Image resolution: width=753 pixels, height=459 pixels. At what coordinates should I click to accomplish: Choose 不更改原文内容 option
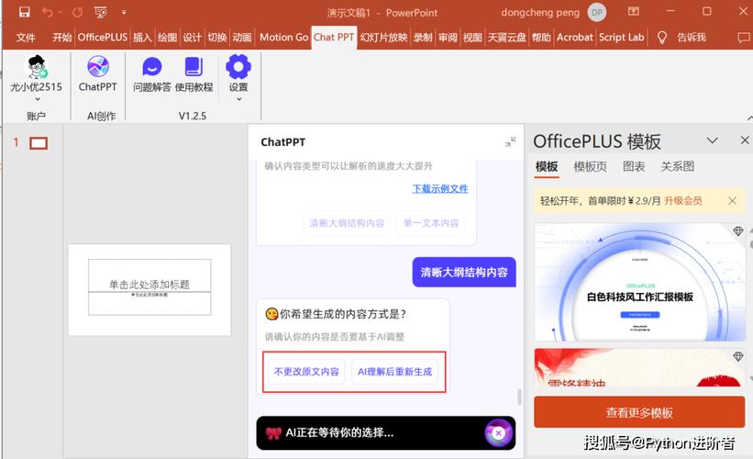pyautogui.click(x=306, y=372)
